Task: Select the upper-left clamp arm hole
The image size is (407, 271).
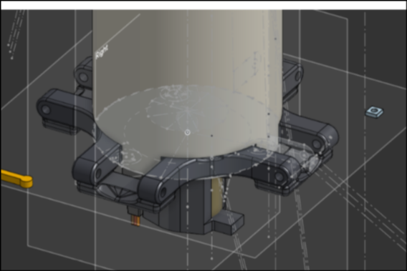Action: [83, 77]
